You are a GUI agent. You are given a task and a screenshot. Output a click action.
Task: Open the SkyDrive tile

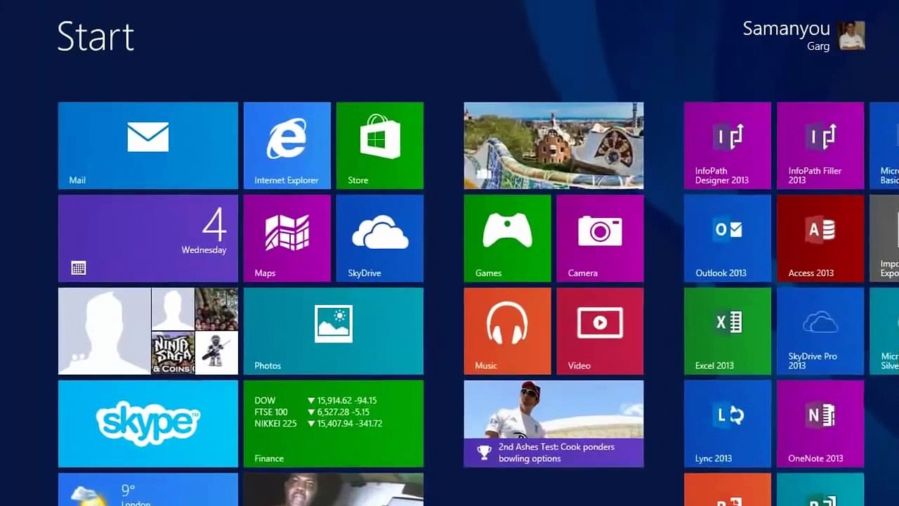380,238
